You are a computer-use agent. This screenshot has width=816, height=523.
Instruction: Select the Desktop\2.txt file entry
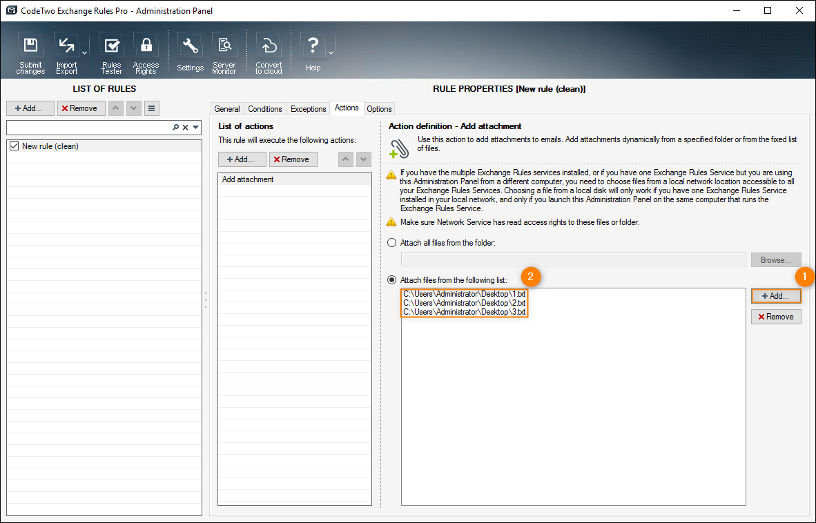click(464, 303)
